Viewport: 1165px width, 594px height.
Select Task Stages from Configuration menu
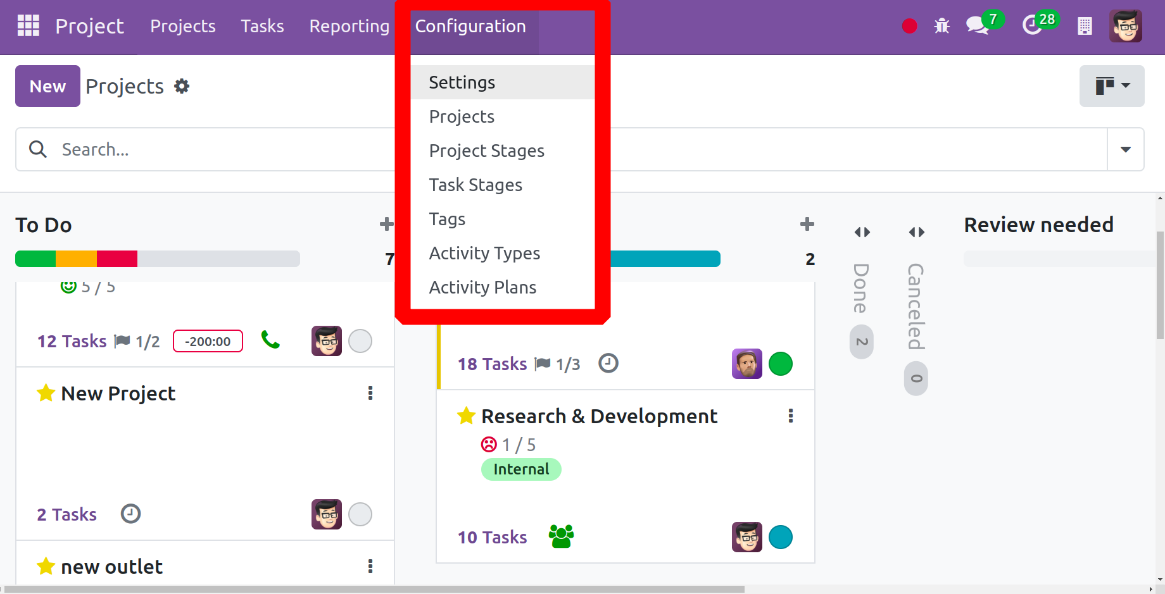(475, 185)
